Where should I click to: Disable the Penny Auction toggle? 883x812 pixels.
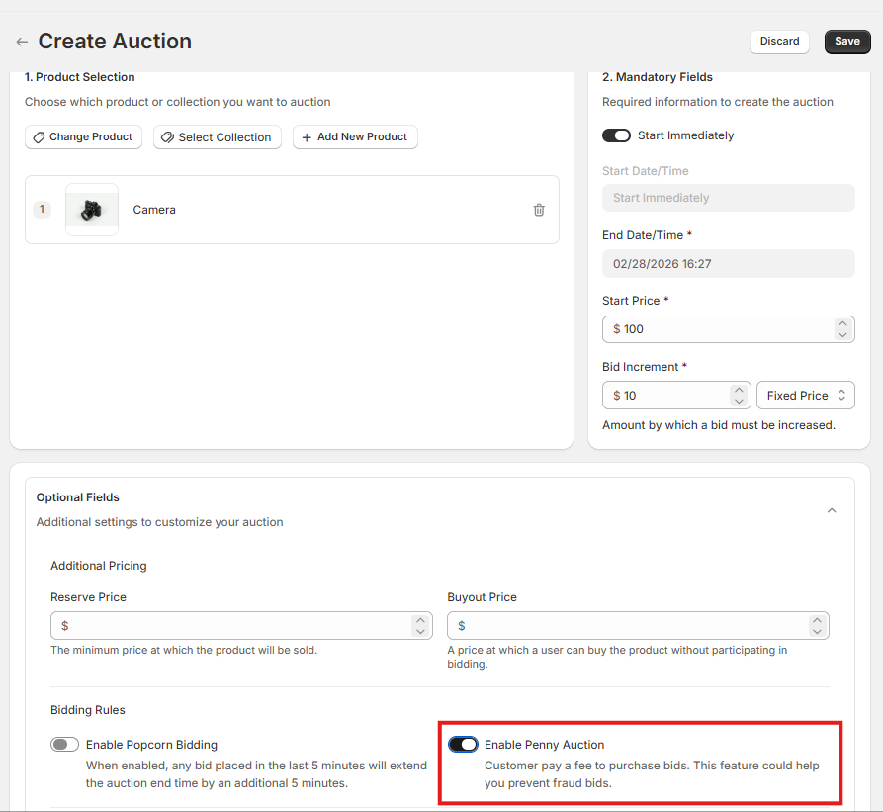463,745
